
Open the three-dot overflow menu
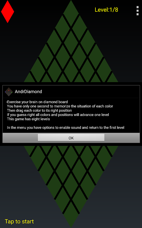[x=137, y=11]
